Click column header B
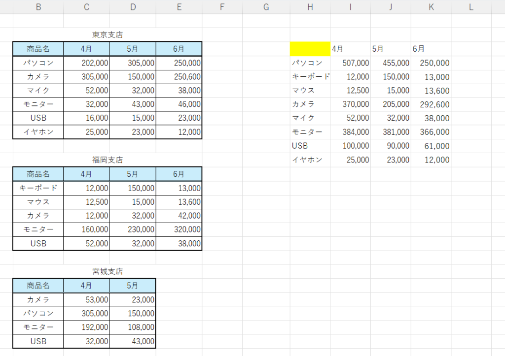Viewport: 505px width, 356px height. [x=38, y=7]
